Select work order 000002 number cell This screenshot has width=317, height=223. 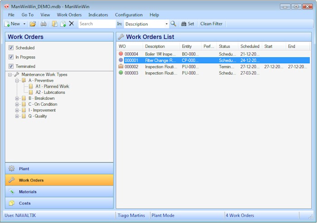click(131, 67)
